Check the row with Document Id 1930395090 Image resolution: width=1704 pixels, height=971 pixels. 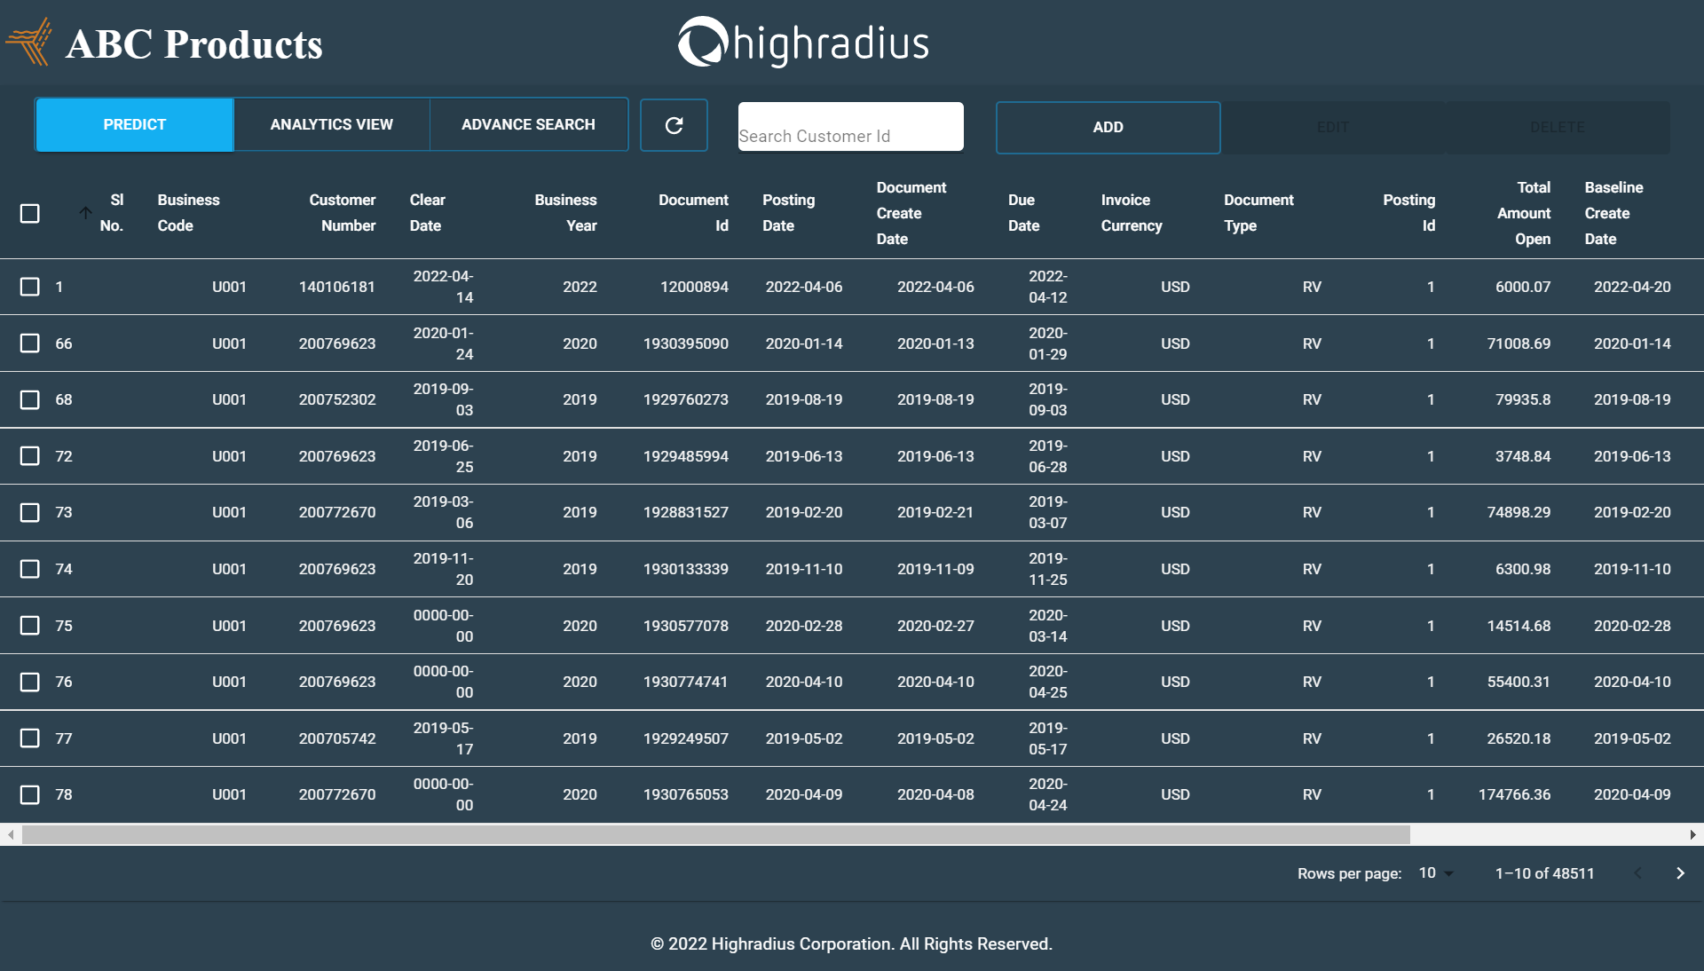point(29,343)
